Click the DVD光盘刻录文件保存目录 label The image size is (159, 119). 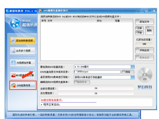pyautogui.click(x=55, y=72)
